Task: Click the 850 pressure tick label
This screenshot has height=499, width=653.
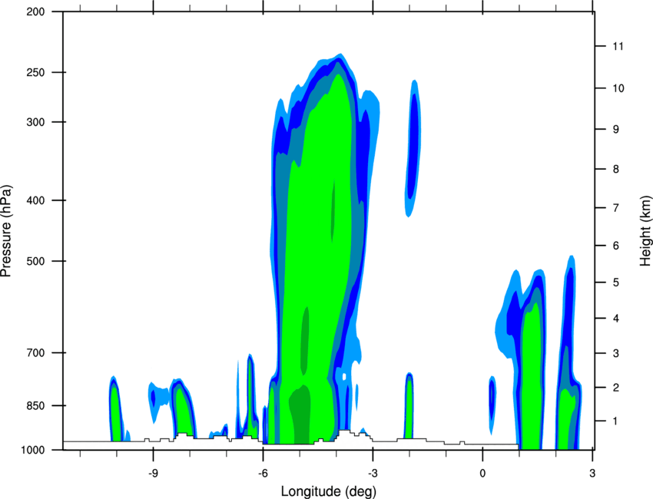Action: [x=35, y=405]
